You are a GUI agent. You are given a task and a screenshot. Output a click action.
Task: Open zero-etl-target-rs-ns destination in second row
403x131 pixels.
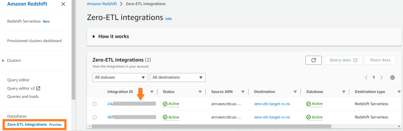[272, 117]
